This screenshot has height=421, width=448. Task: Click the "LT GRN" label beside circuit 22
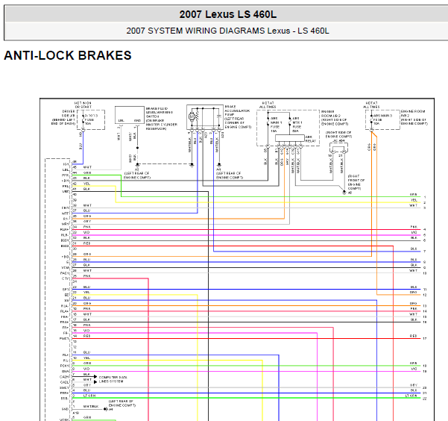coord(411,396)
